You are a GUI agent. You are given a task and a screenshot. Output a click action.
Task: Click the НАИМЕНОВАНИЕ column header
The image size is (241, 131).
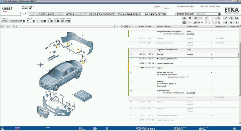coord(164,26)
